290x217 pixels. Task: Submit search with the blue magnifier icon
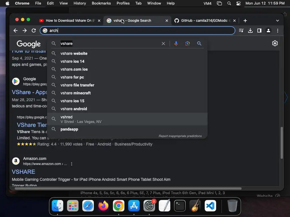tap(199, 44)
